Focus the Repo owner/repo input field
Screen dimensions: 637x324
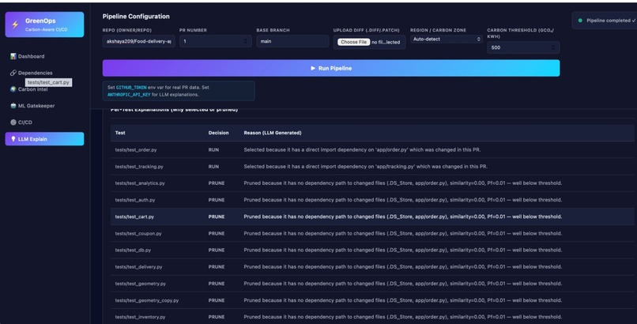138,41
